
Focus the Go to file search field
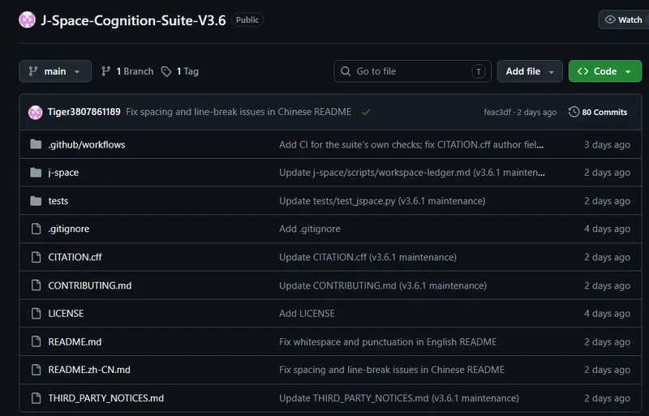(413, 71)
